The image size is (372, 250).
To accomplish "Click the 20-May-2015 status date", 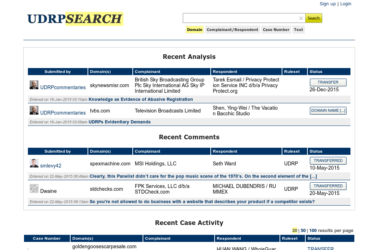I will click(324, 193).
